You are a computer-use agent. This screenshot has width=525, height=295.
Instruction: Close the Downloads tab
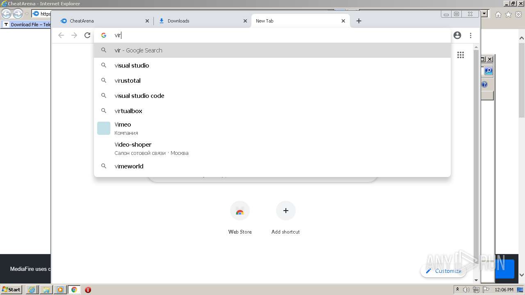coord(245,21)
